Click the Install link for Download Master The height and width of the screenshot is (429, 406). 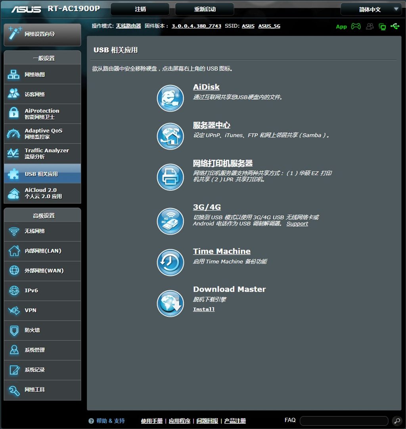[x=204, y=309]
